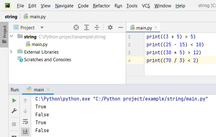
Task: Hide the Project panel with minus icon
Action: (120, 27)
